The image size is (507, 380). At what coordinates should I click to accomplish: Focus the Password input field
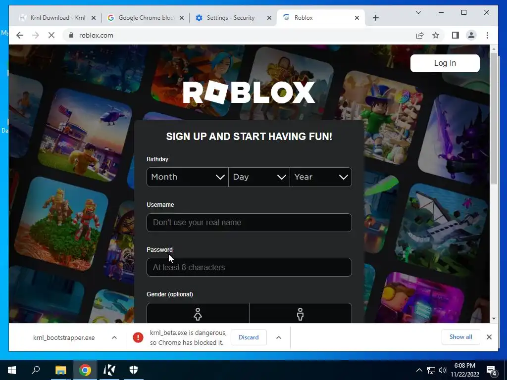(x=249, y=267)
